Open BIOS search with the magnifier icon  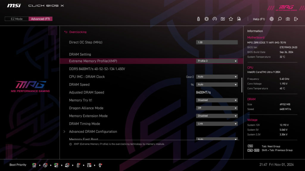click(x=280, y=18)
